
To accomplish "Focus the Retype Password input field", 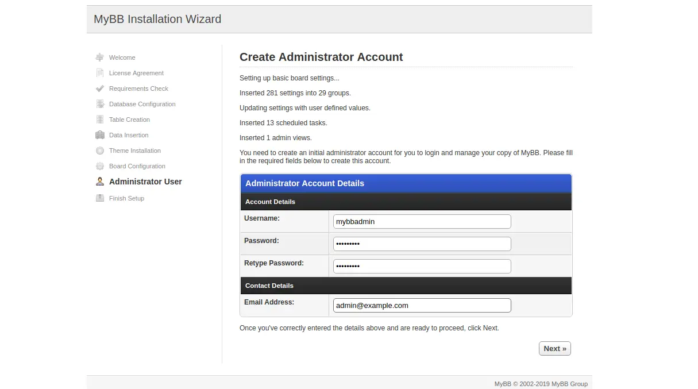I will coord(422,267).
